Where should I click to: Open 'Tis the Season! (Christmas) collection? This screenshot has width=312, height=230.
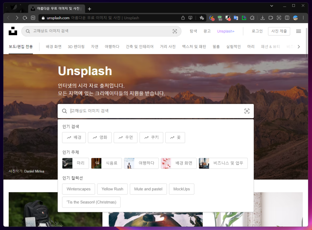point(91,202)
